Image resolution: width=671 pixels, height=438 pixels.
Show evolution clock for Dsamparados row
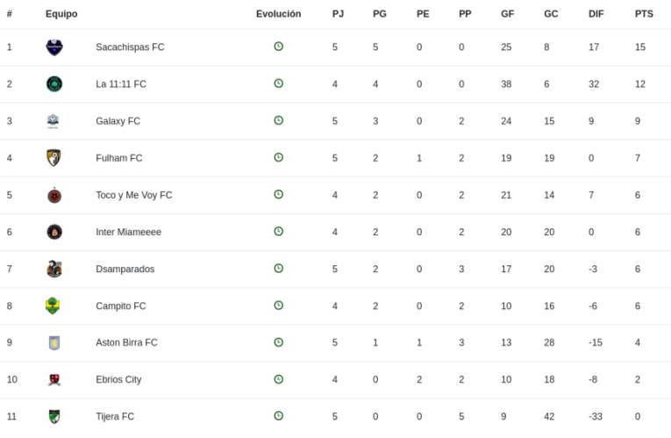[279, 268]
